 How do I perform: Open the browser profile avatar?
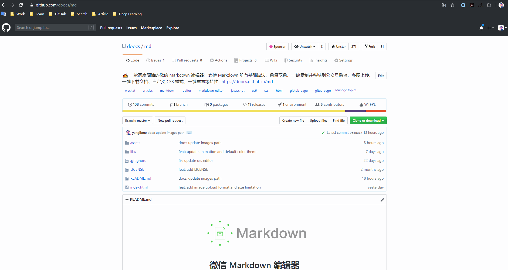pyautogui.click(x=501, y=5)
